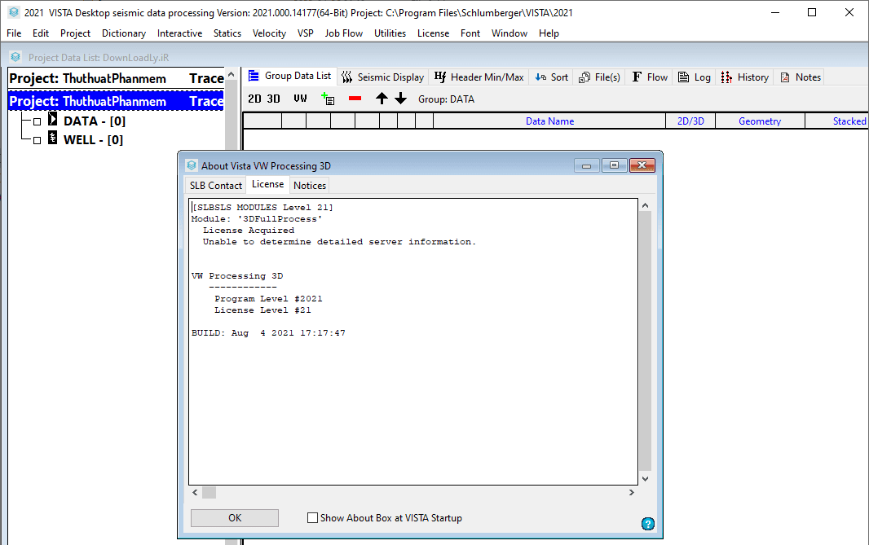Image resolution: width=869 pixels, height=545 pixels.
Task: Click the red minus remove icon
Action: 355,99
